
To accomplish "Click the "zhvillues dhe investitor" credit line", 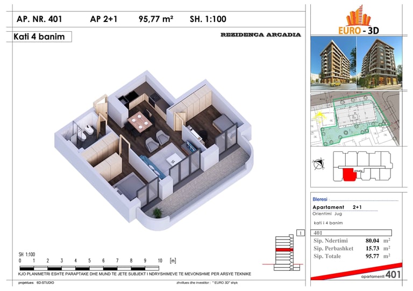I will point(207,283).
